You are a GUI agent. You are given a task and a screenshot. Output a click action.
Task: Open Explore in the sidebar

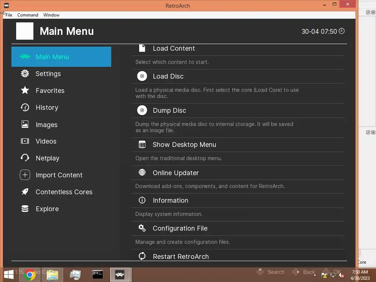point(61,209)
